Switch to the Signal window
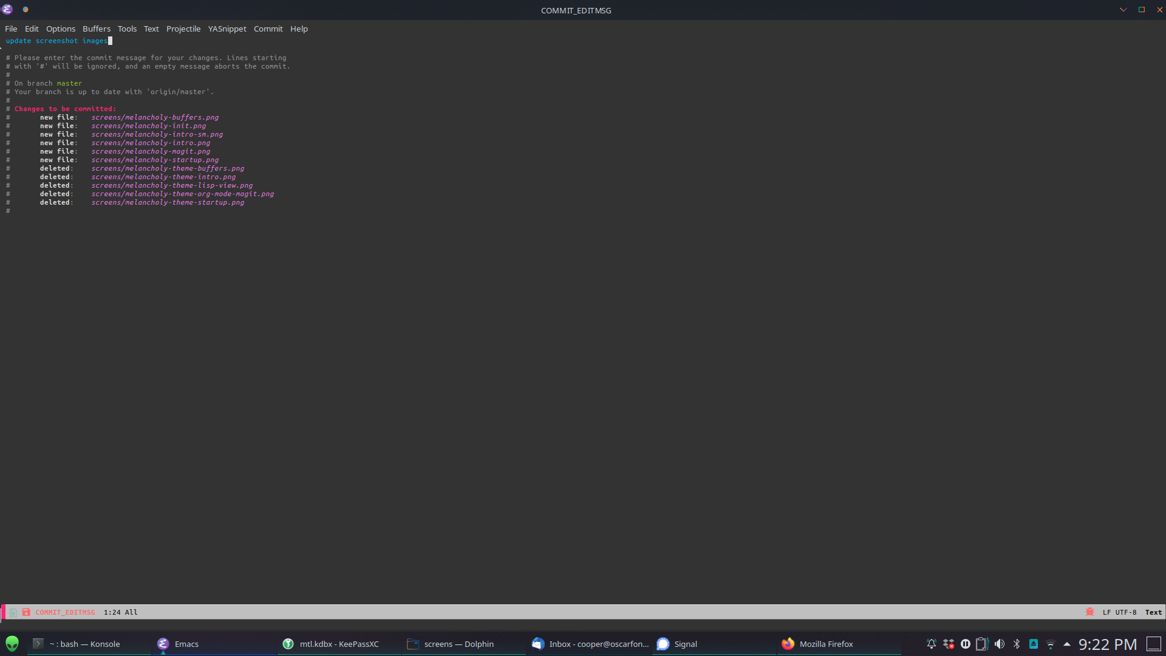 (714, 644)
